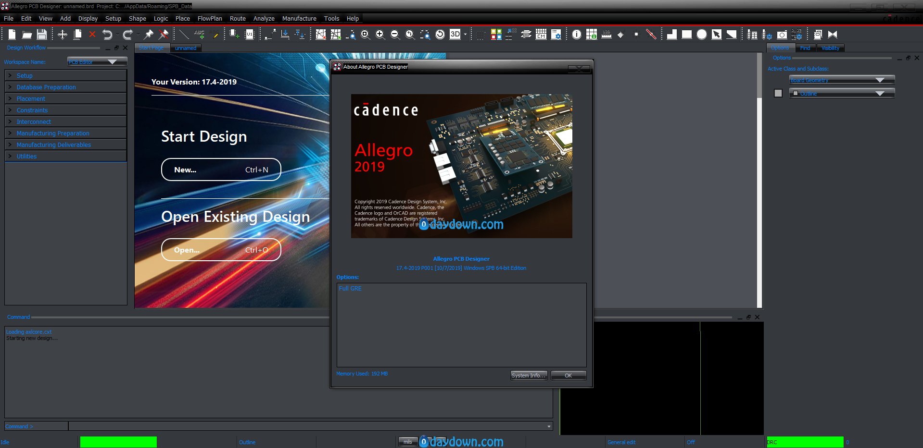Click the Start Page vertical scrollbar
Screen dimensions: 923x448
759,180
